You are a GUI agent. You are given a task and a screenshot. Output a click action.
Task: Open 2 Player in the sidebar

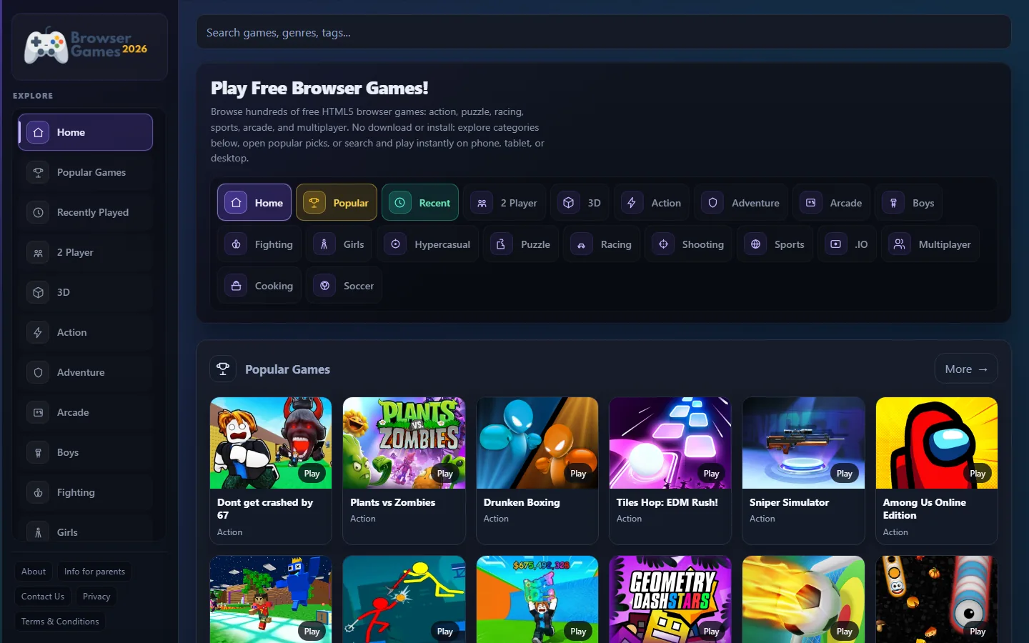[86, 252]
